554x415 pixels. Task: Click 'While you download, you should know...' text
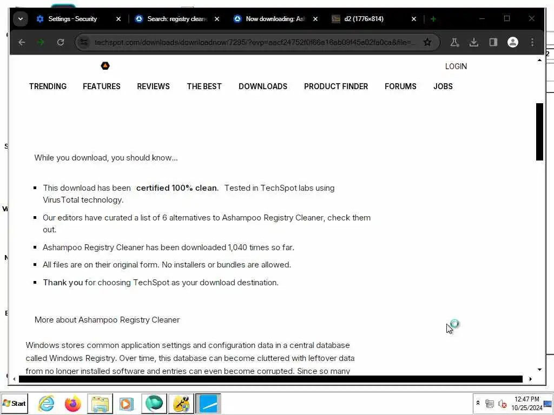point(106,158)
